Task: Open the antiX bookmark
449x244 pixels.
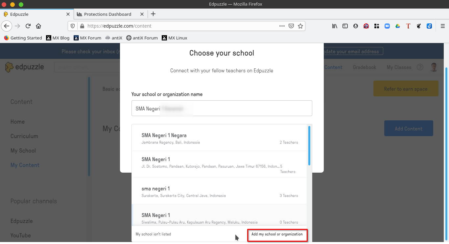Action: pos(114,38)
